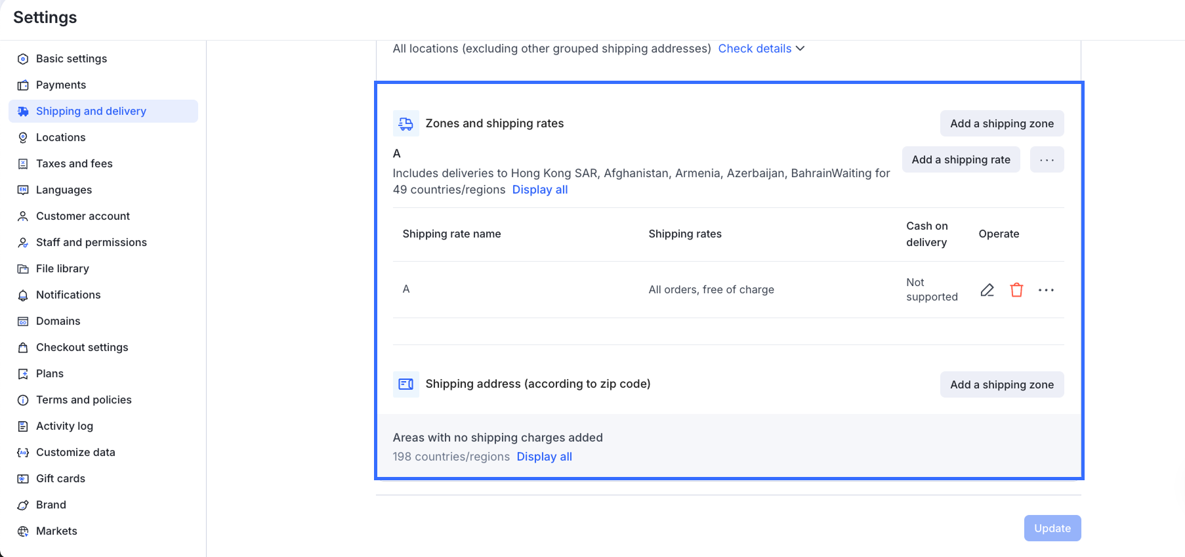Add a shipping zone under Zones section
Viewport: 1185px width, 557px height.
pyautogui.click(x=1001, y=123)
